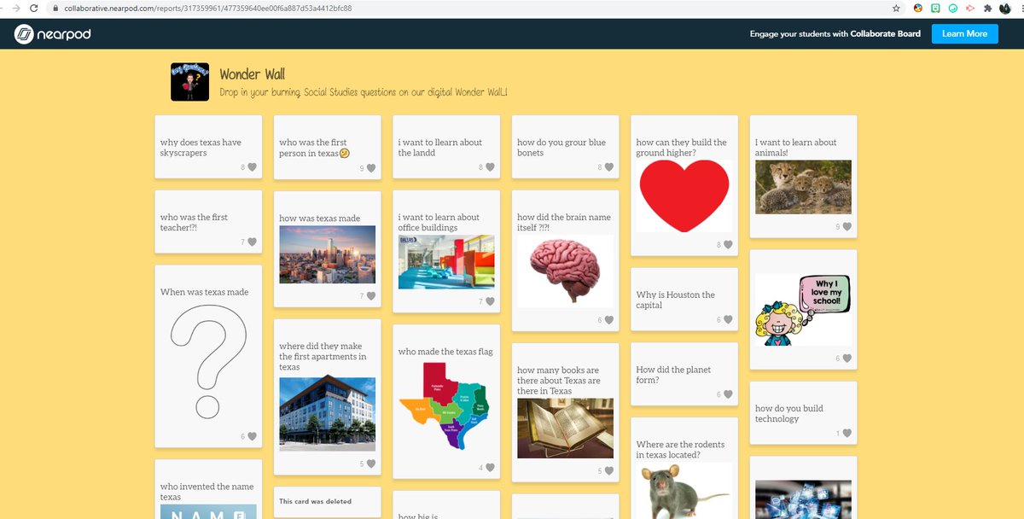Like the 'how do you build technology' card
This screenshot has height=519, width=1024.
pyautogui.click(x=847, y=434)
